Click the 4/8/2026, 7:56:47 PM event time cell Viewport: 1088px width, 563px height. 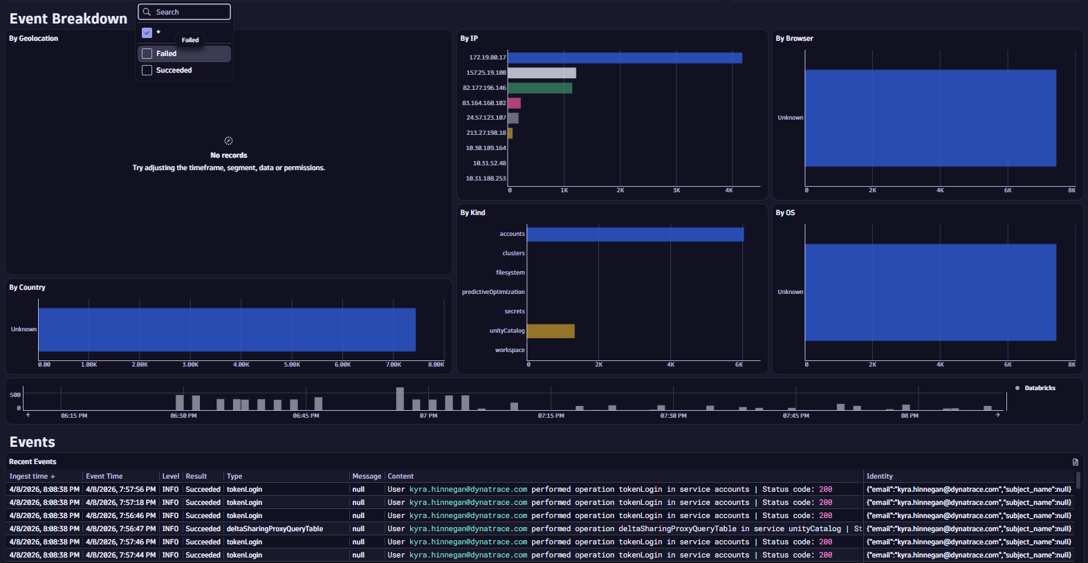tap(120, 529)
